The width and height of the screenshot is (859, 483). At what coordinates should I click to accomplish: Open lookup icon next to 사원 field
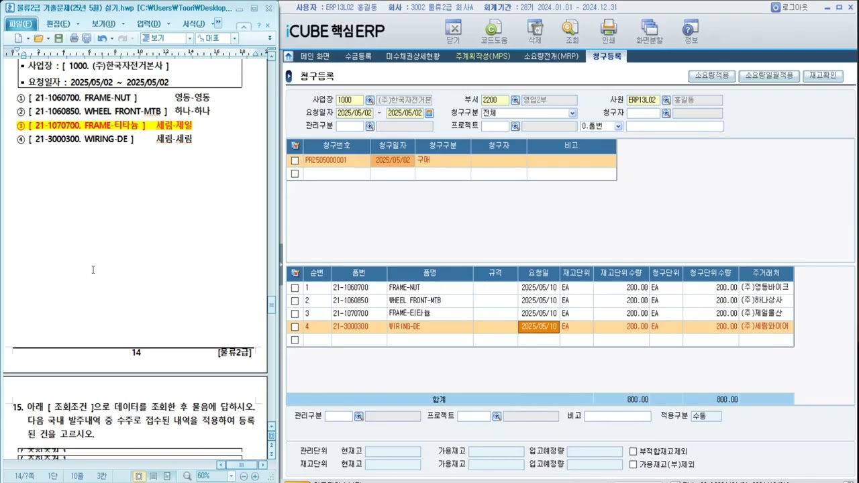[666, 100]
